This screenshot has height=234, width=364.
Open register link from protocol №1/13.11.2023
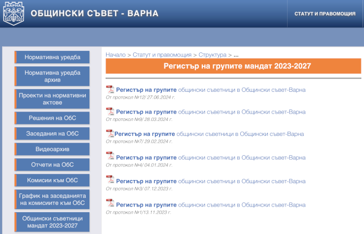[x=211, y=205]
